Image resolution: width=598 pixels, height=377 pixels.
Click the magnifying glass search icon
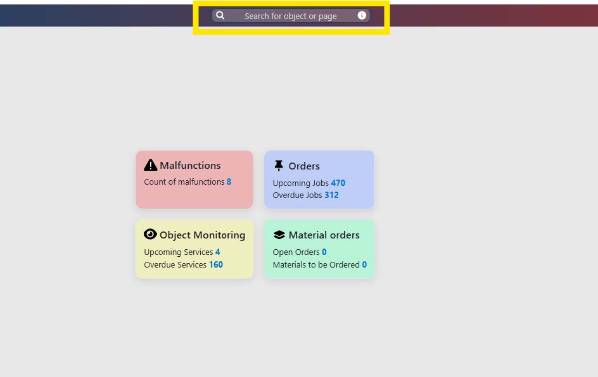click(x=220, y=16)
